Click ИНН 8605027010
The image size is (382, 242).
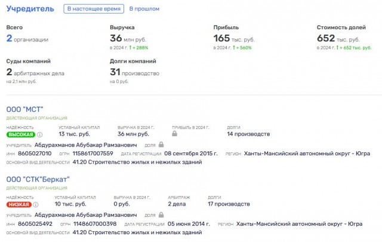point(35,154)
